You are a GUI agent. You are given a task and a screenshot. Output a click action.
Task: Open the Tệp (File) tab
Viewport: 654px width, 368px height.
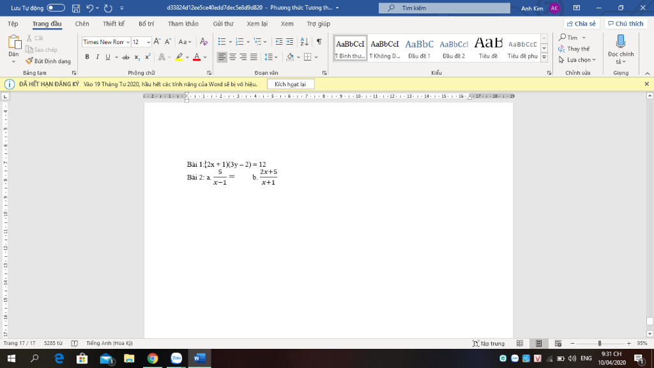(x=13, y=24)
